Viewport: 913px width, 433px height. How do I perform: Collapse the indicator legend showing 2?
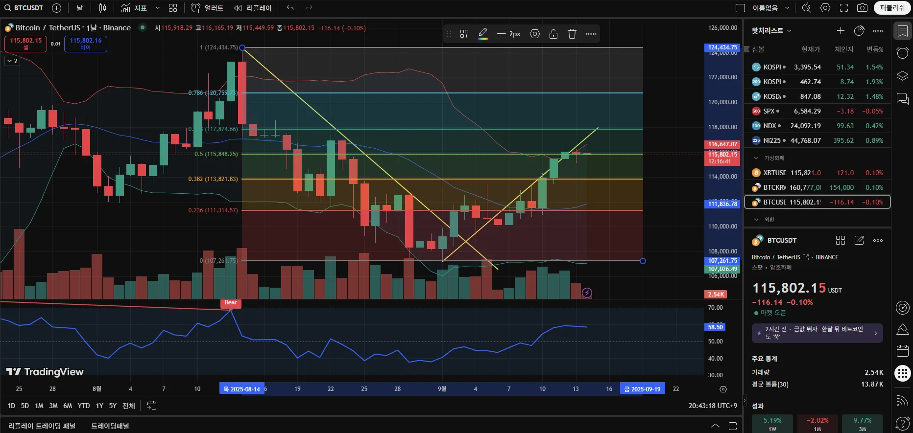tap(12, 61)
